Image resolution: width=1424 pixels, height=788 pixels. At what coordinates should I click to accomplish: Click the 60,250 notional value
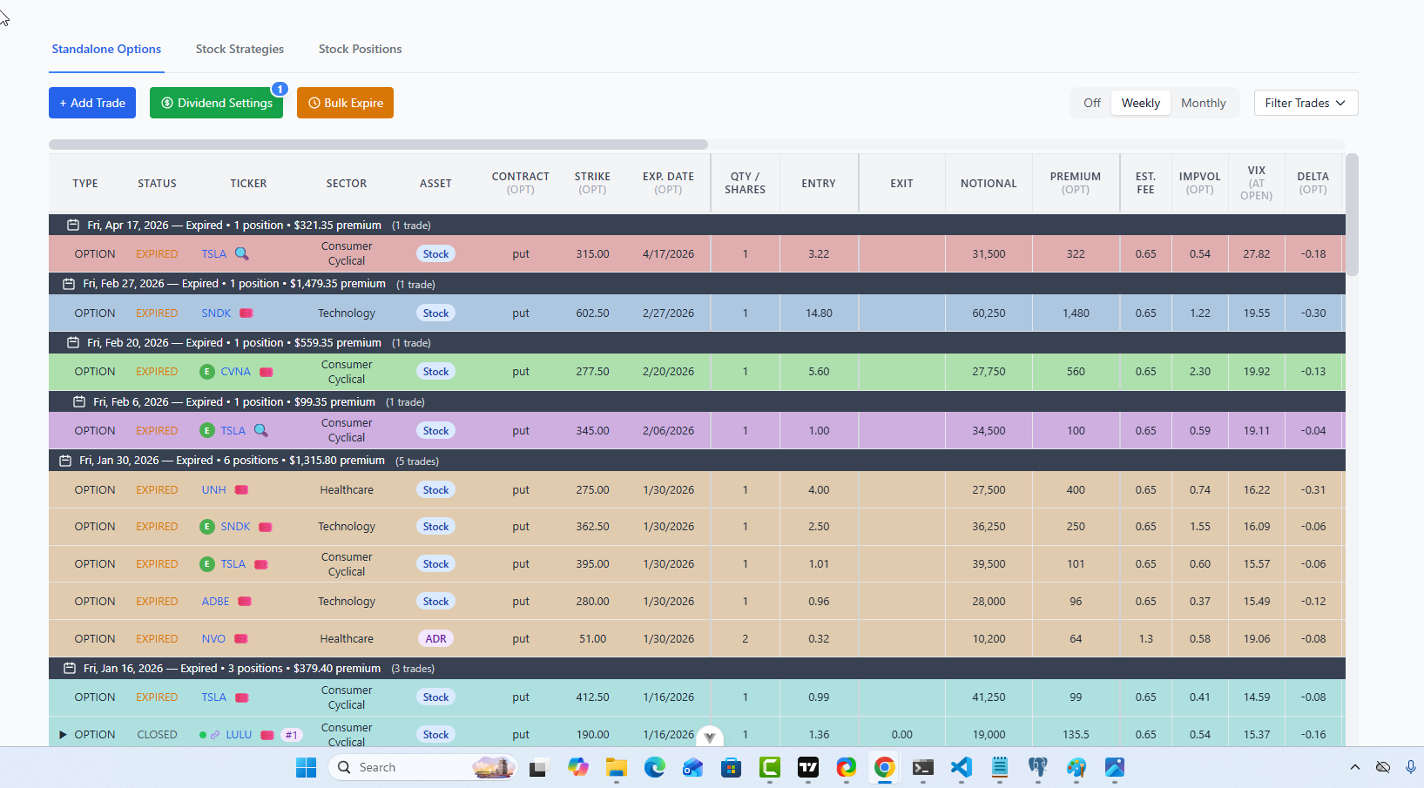pos(989,313)
